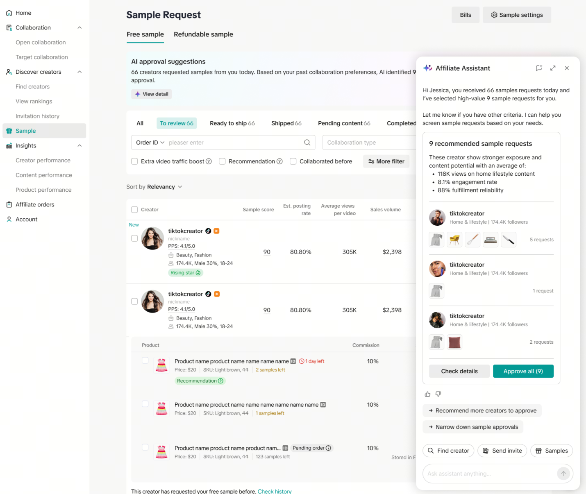This screenshot has width=586, height=494.
Task: Click ID icon next to '1 day left' product
Action: click(293, 361)
